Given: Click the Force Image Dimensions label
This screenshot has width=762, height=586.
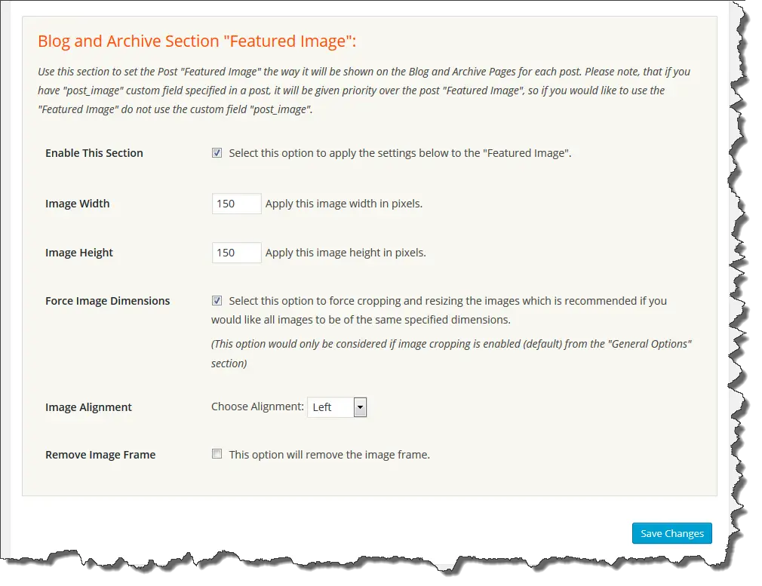Looking at the screenshot, I should 107,300.
